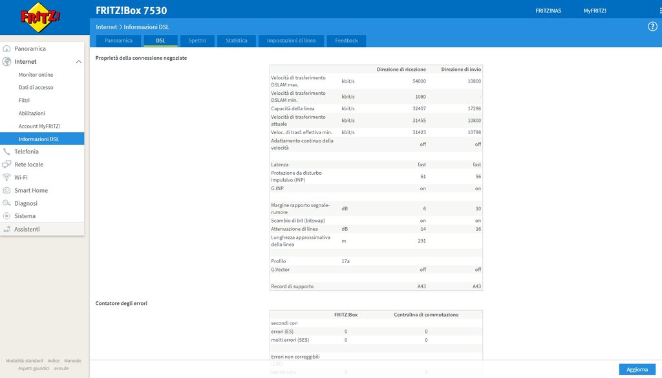Open the Assistenti section
Screen dimensions: 662x378
(x=27, y=229)
